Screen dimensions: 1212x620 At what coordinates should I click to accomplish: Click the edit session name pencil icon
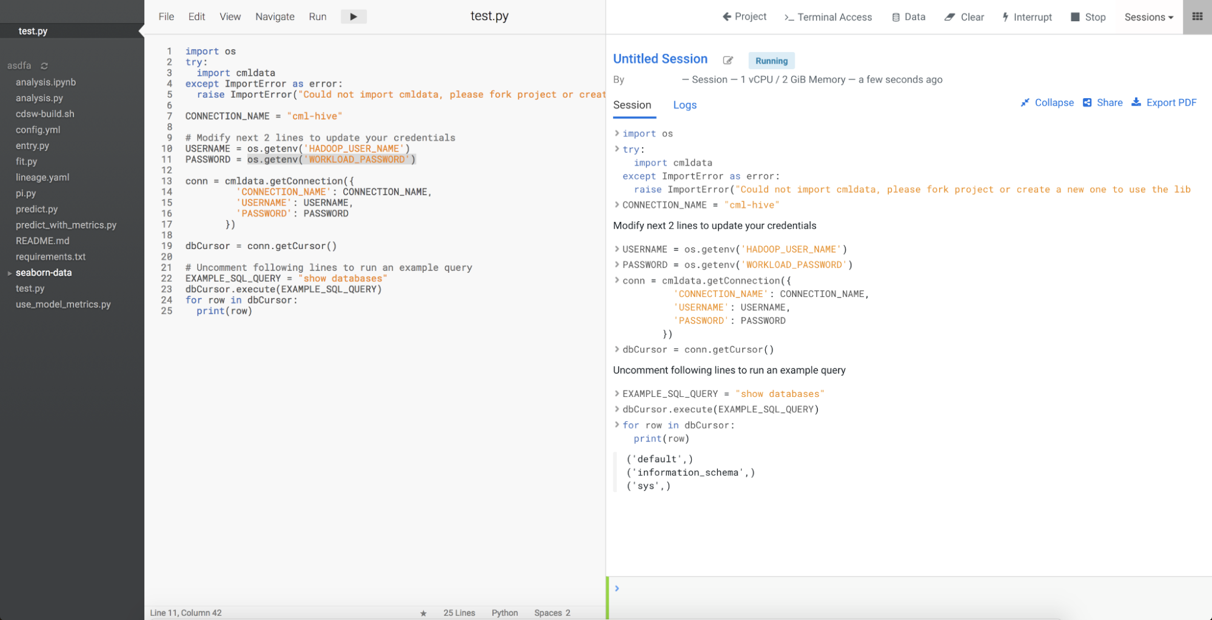(728, 60)
